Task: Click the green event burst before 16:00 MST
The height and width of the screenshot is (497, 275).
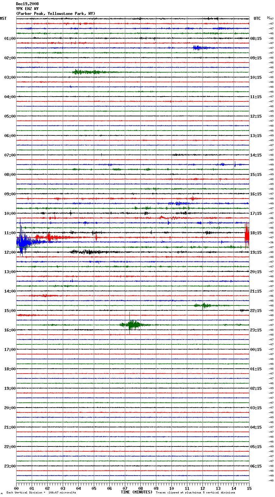Action: point(131,324)
